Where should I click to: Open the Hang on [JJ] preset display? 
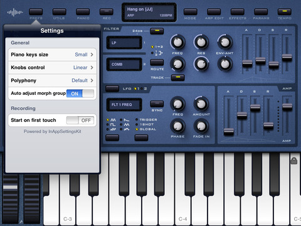point(149,12)
